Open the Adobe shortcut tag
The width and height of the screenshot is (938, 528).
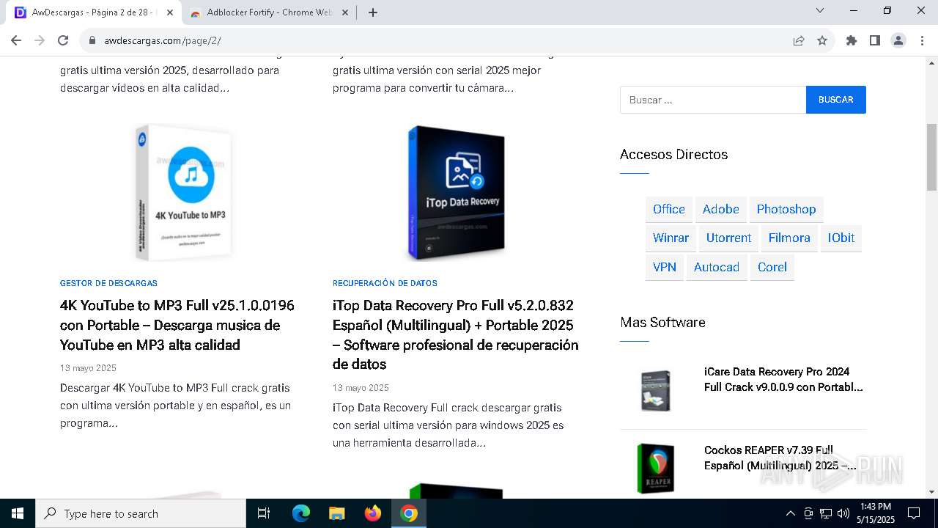(721, 209)
